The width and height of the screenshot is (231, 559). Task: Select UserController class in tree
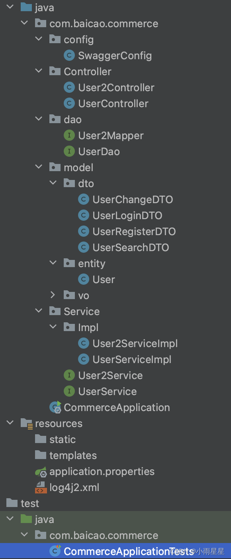[113, 104]
